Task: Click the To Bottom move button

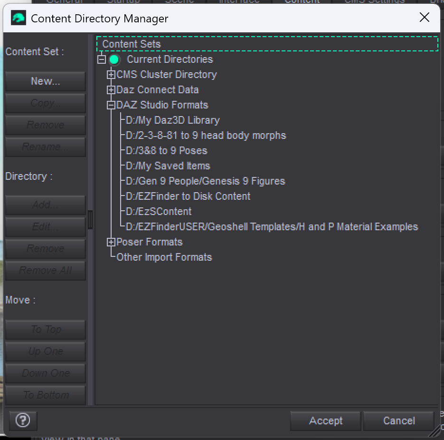Action: [46, 395]
